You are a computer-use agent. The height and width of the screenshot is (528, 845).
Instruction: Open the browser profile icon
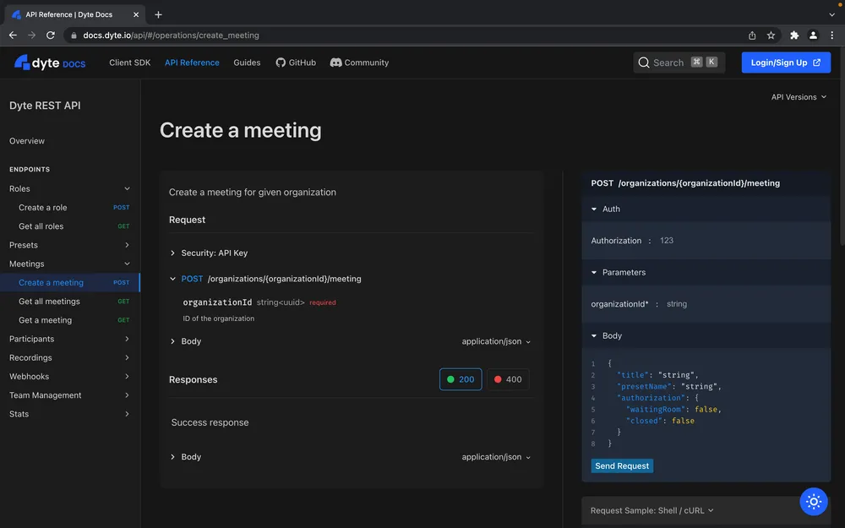[813, 35]
